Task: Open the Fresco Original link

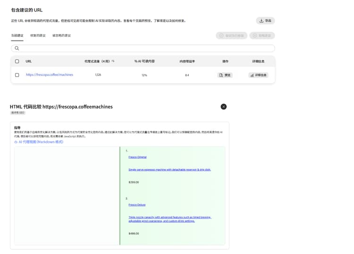Action: 137,157
